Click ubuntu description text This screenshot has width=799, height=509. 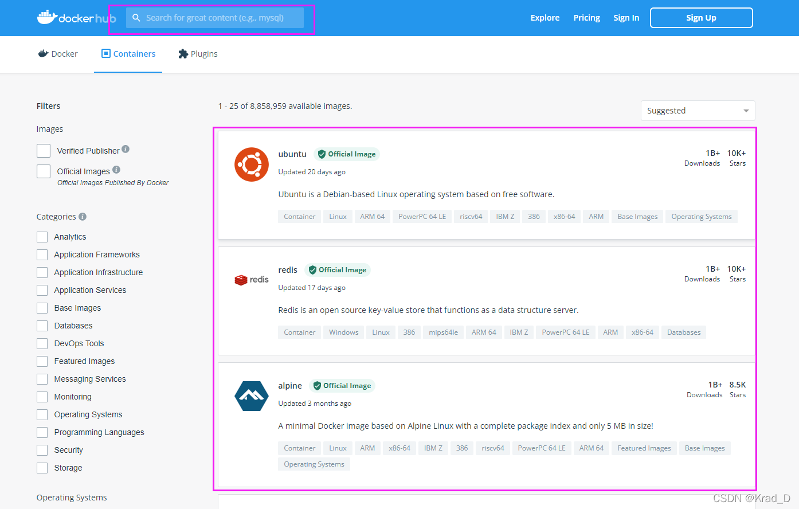pyautogui.click(x=416, y=194)
